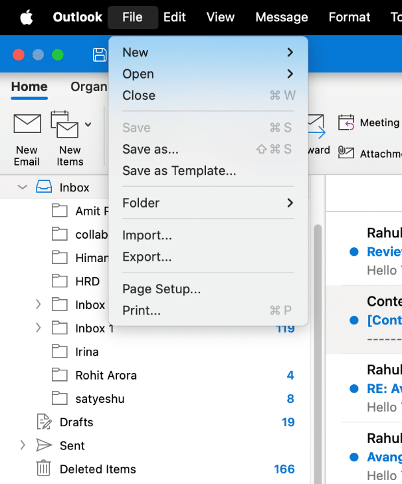Choose Save as... from File menu

(x=208, y=149)
